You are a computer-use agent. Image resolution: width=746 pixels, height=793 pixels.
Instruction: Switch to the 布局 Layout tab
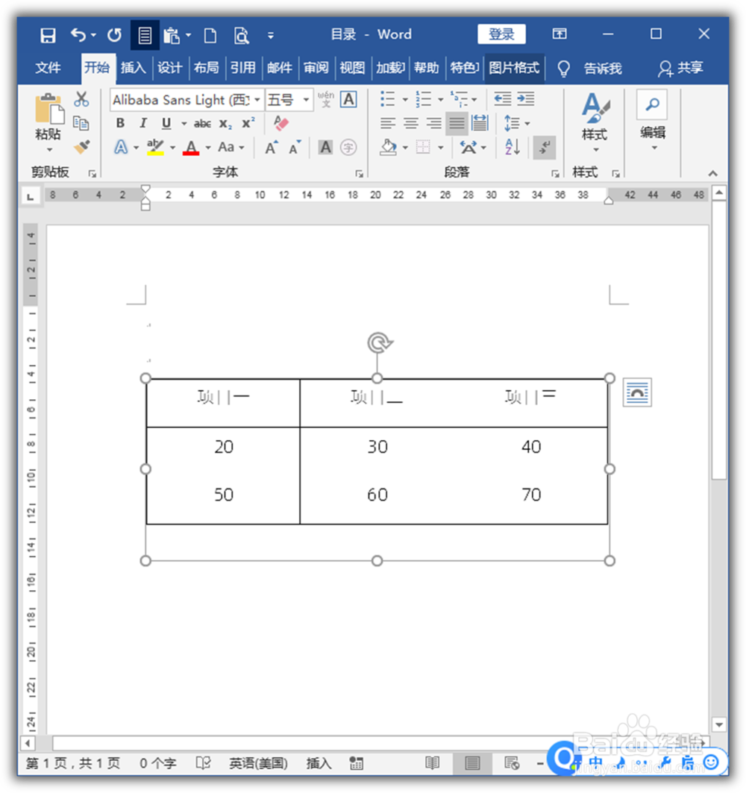(207, 68)
